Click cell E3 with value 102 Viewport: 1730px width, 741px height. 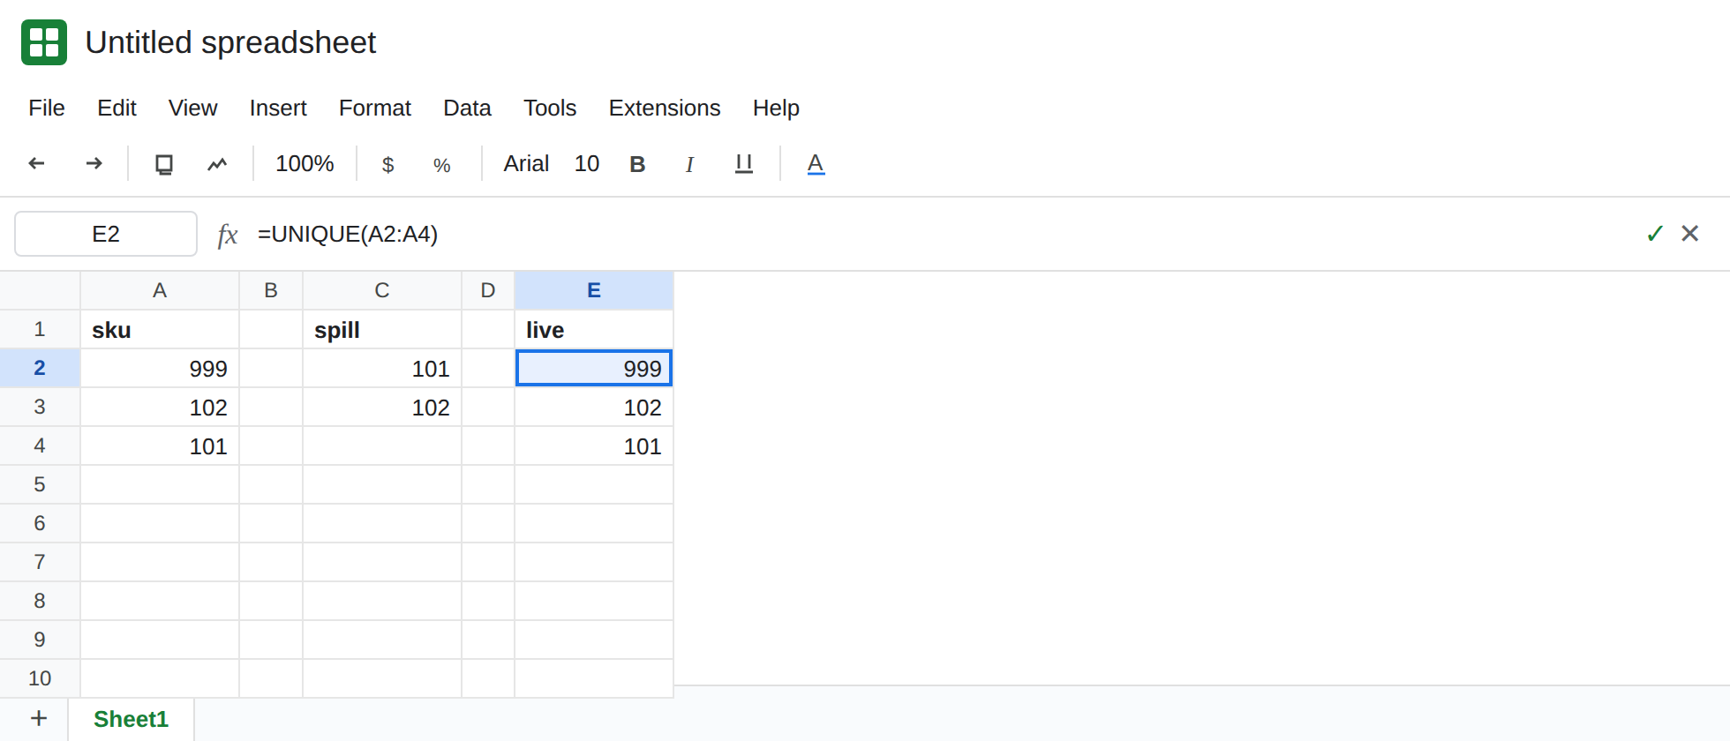pos(594,408)
